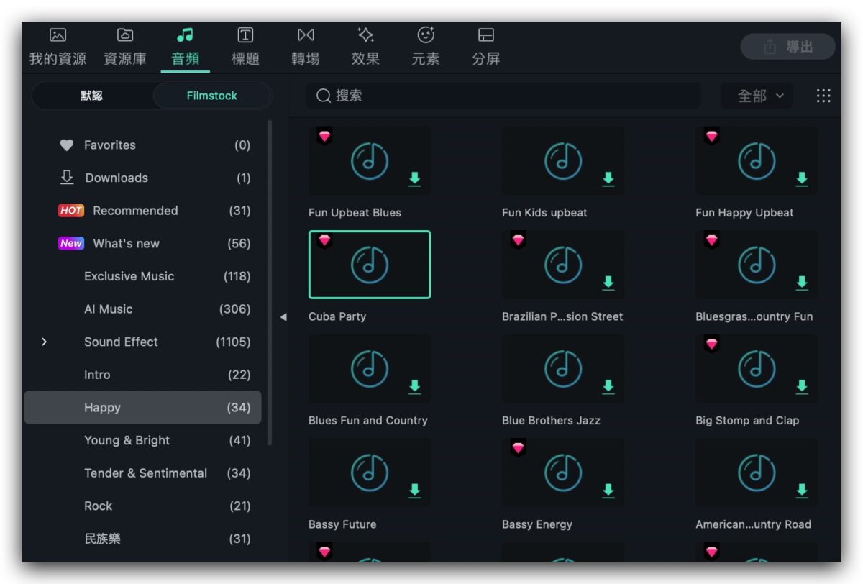This screenshot has height=584, width=863.
Task: Open the 效果 effects tab
Action: coord(365,47)
